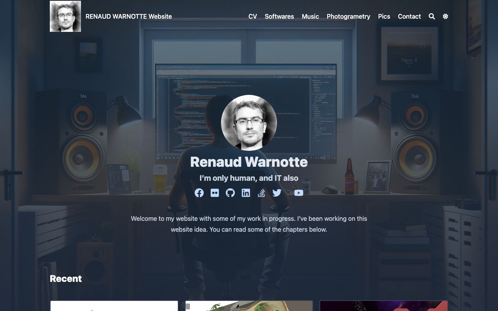Screen dimensions: 498x311
Task: Open the third Recent article card
Action: [x=384, y=306]
